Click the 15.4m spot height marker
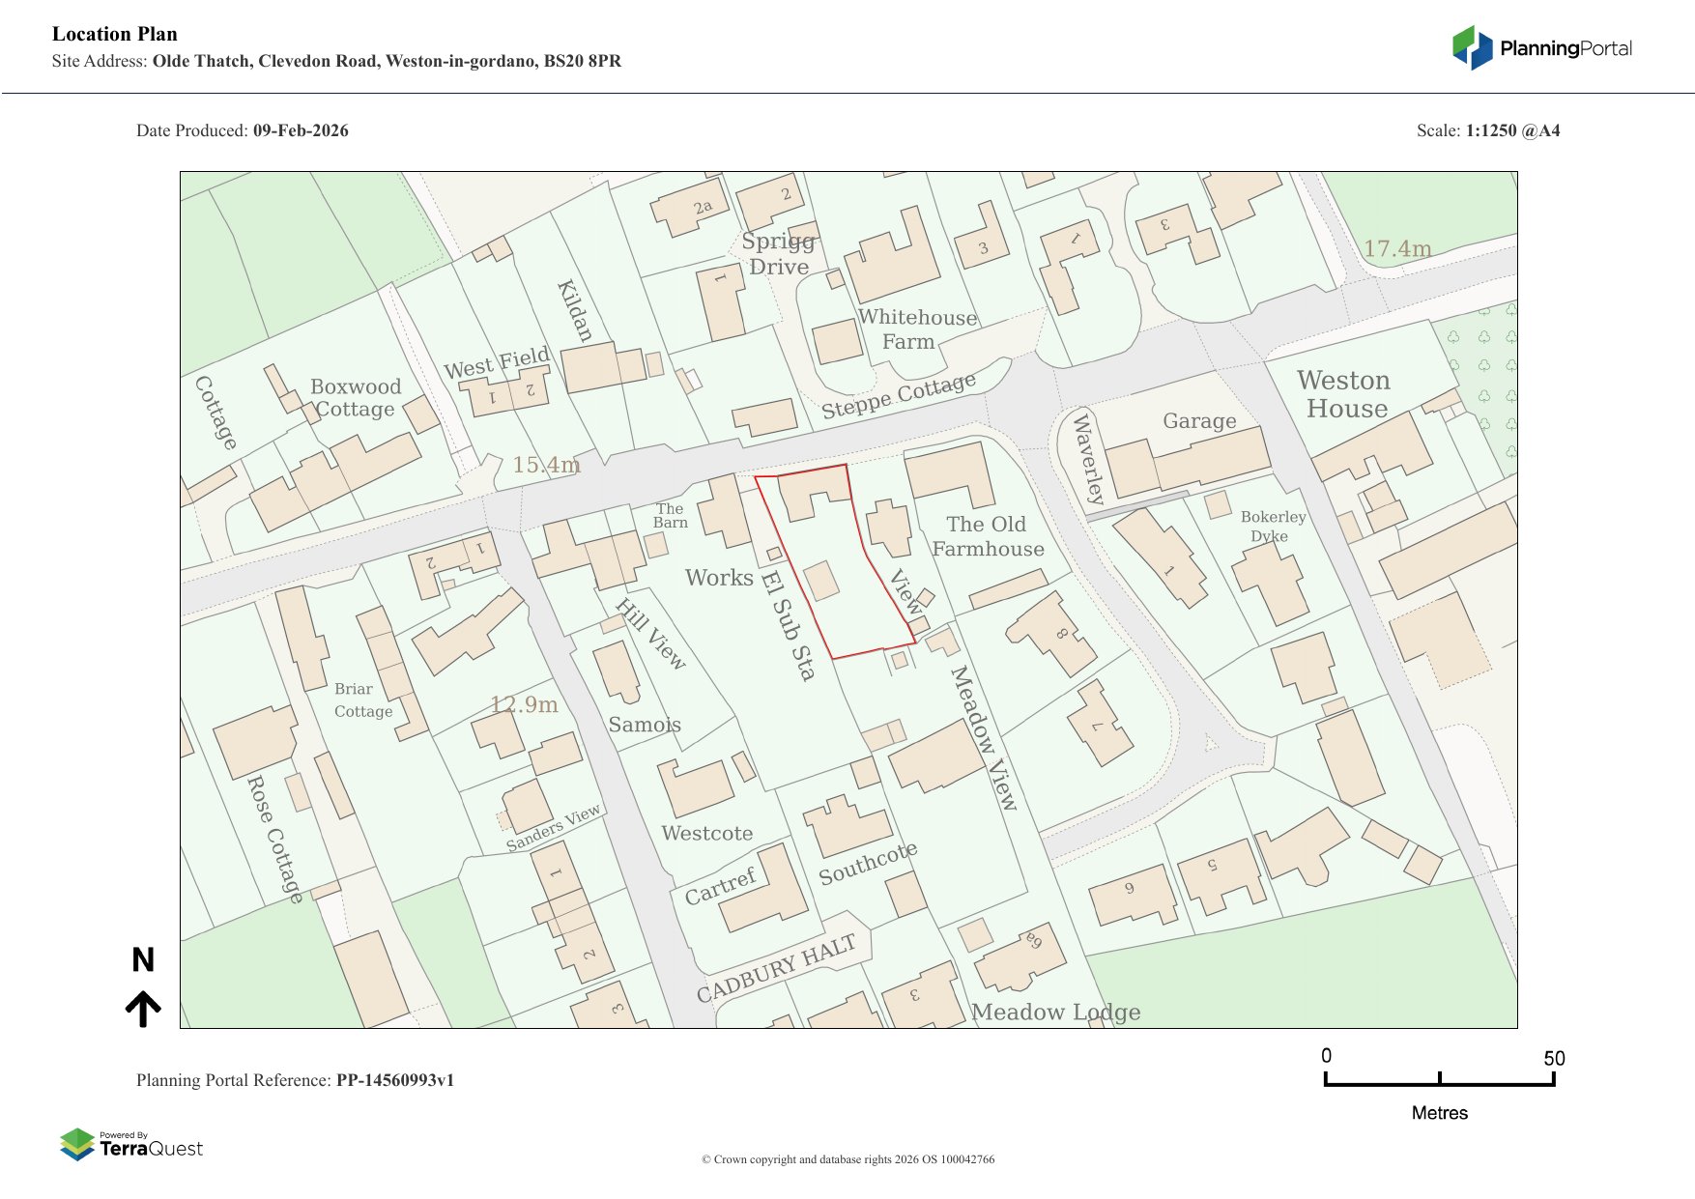This screenshot has height=1199, width=1695. pos(546,465)
